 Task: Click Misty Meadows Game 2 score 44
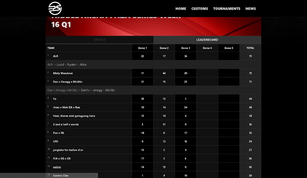point(164,73)
